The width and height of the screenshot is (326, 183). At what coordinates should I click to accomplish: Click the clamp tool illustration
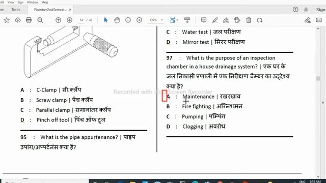pyautogui.click(x=71, y=51)
